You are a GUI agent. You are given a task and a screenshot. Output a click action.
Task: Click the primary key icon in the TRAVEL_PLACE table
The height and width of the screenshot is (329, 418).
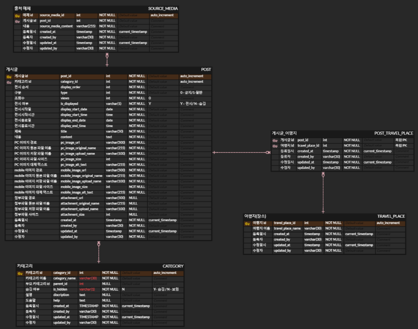pos(247,224)
